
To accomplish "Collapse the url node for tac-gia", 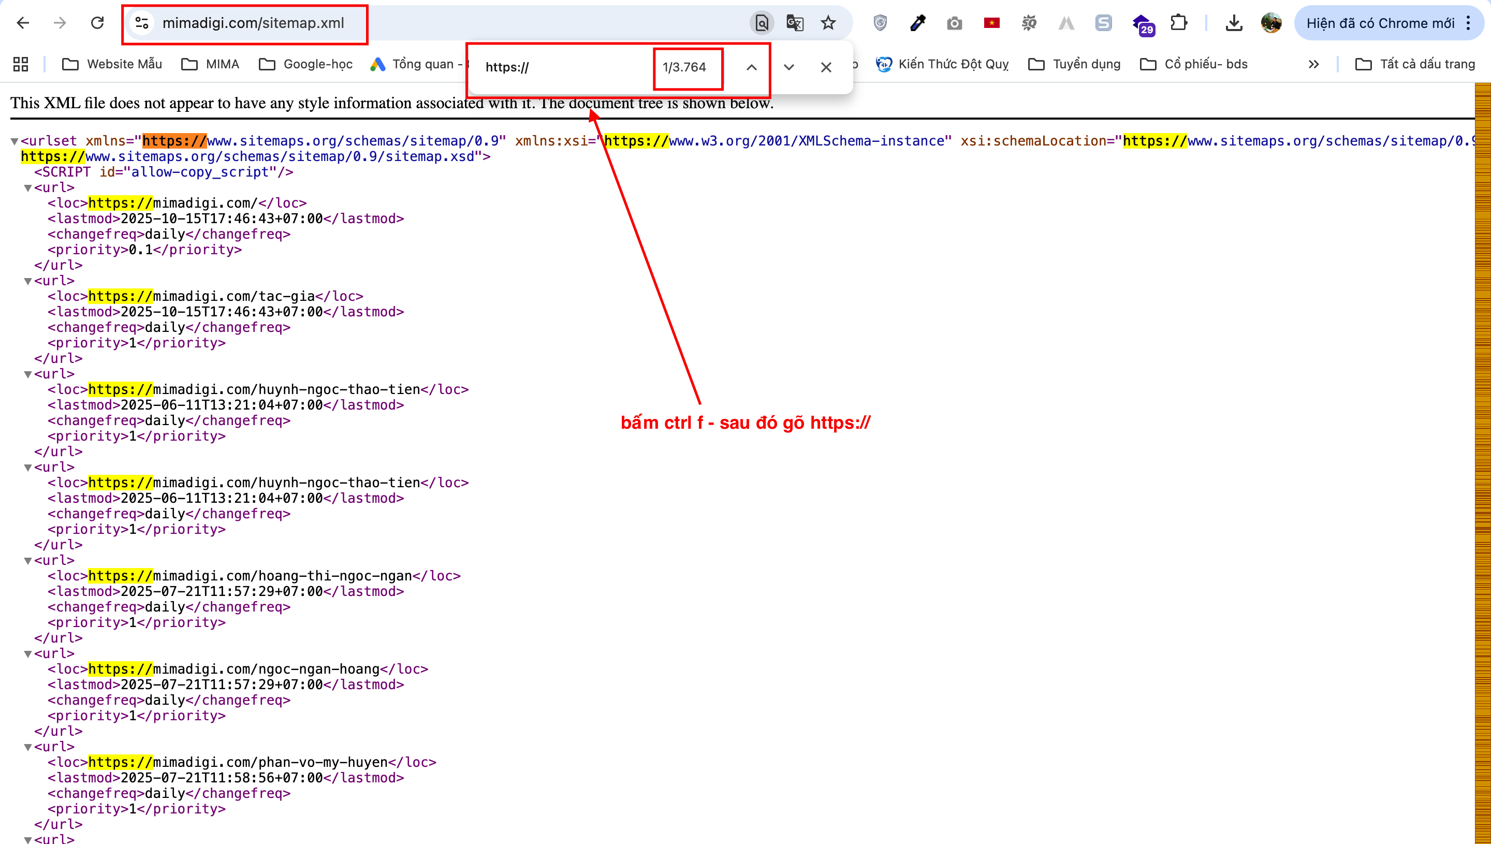I will (x=28, y=281).
